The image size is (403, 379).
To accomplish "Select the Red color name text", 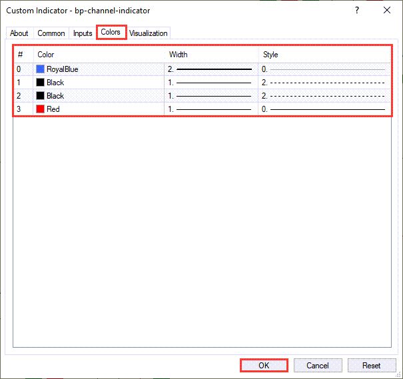I will [x=53, y=109].
